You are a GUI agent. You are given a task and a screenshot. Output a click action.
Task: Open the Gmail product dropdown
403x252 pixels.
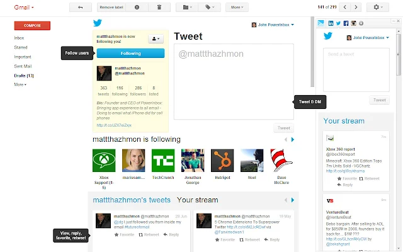click(24, 7)
